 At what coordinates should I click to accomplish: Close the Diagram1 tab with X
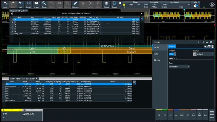[26, 11]
